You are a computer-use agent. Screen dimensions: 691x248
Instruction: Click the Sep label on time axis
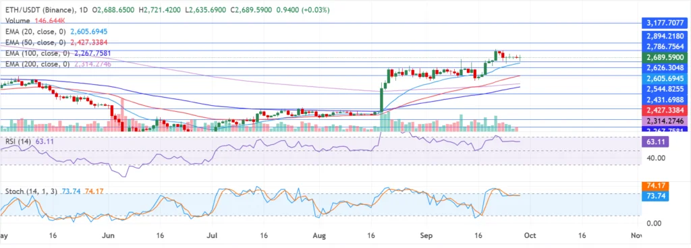click(426, 235)
